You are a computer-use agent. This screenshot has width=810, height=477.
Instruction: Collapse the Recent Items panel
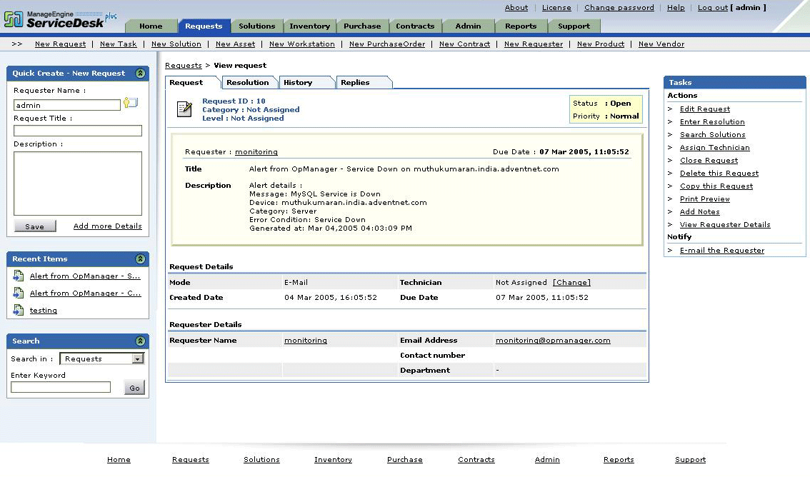tap(140, 258)
